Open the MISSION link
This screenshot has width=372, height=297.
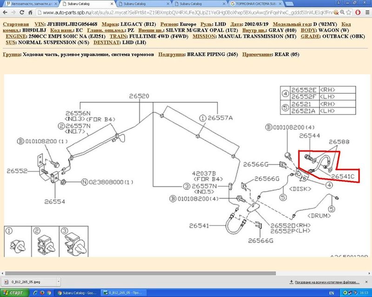(x=204, y=37)
